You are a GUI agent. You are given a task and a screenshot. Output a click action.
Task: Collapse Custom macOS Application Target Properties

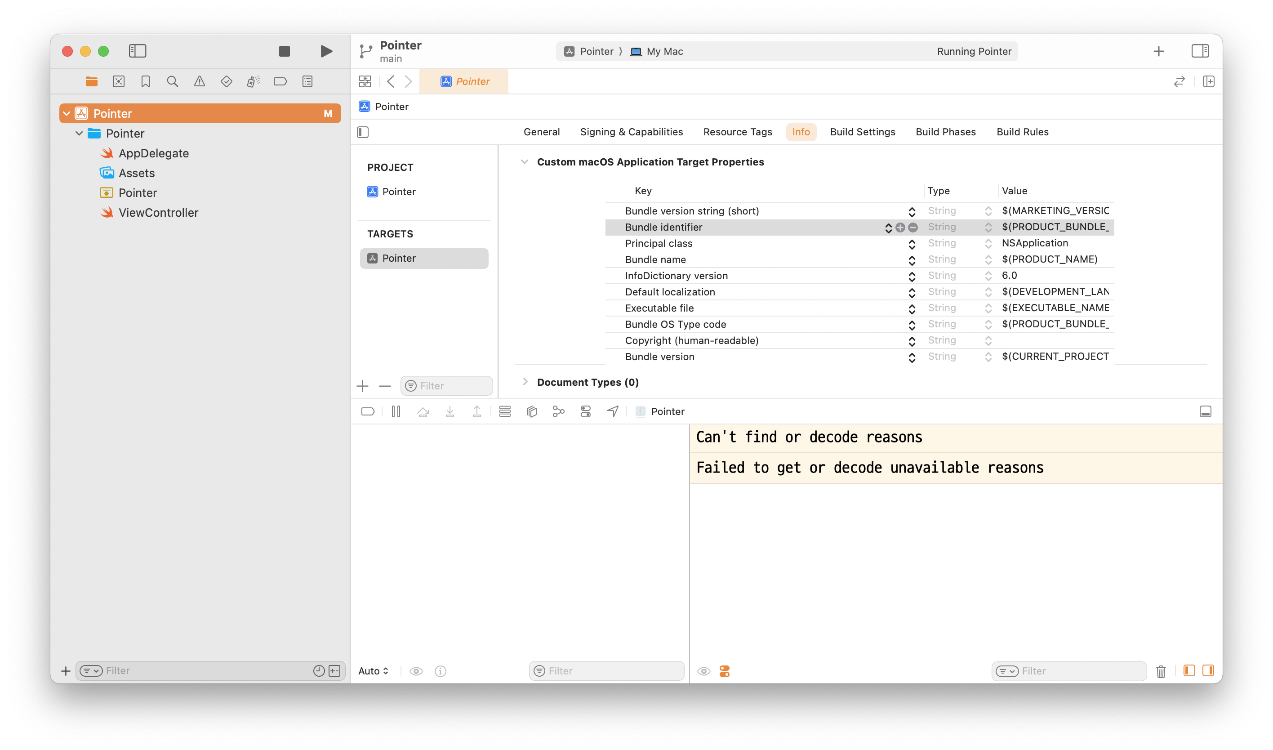point(525,162)
